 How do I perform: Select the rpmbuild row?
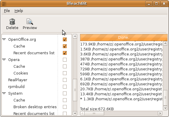(x=37, y=87)
